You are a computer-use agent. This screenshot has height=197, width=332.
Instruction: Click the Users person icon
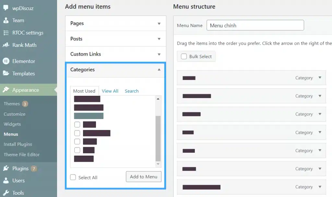click(x=6, y=180)
